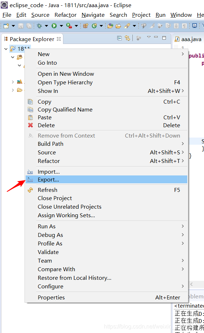This screenshot has width=204, height=333.
Task: Open the Run As submenu
Action: (x=106, y=227)
